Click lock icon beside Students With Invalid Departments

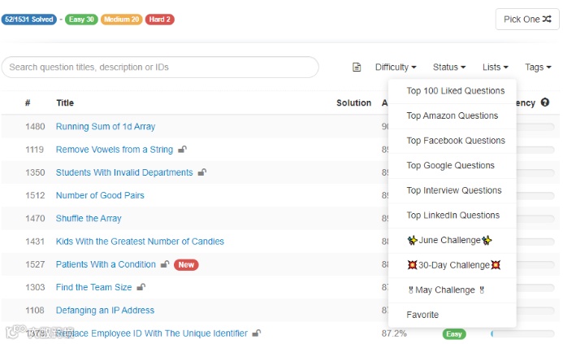coord(202,172)
